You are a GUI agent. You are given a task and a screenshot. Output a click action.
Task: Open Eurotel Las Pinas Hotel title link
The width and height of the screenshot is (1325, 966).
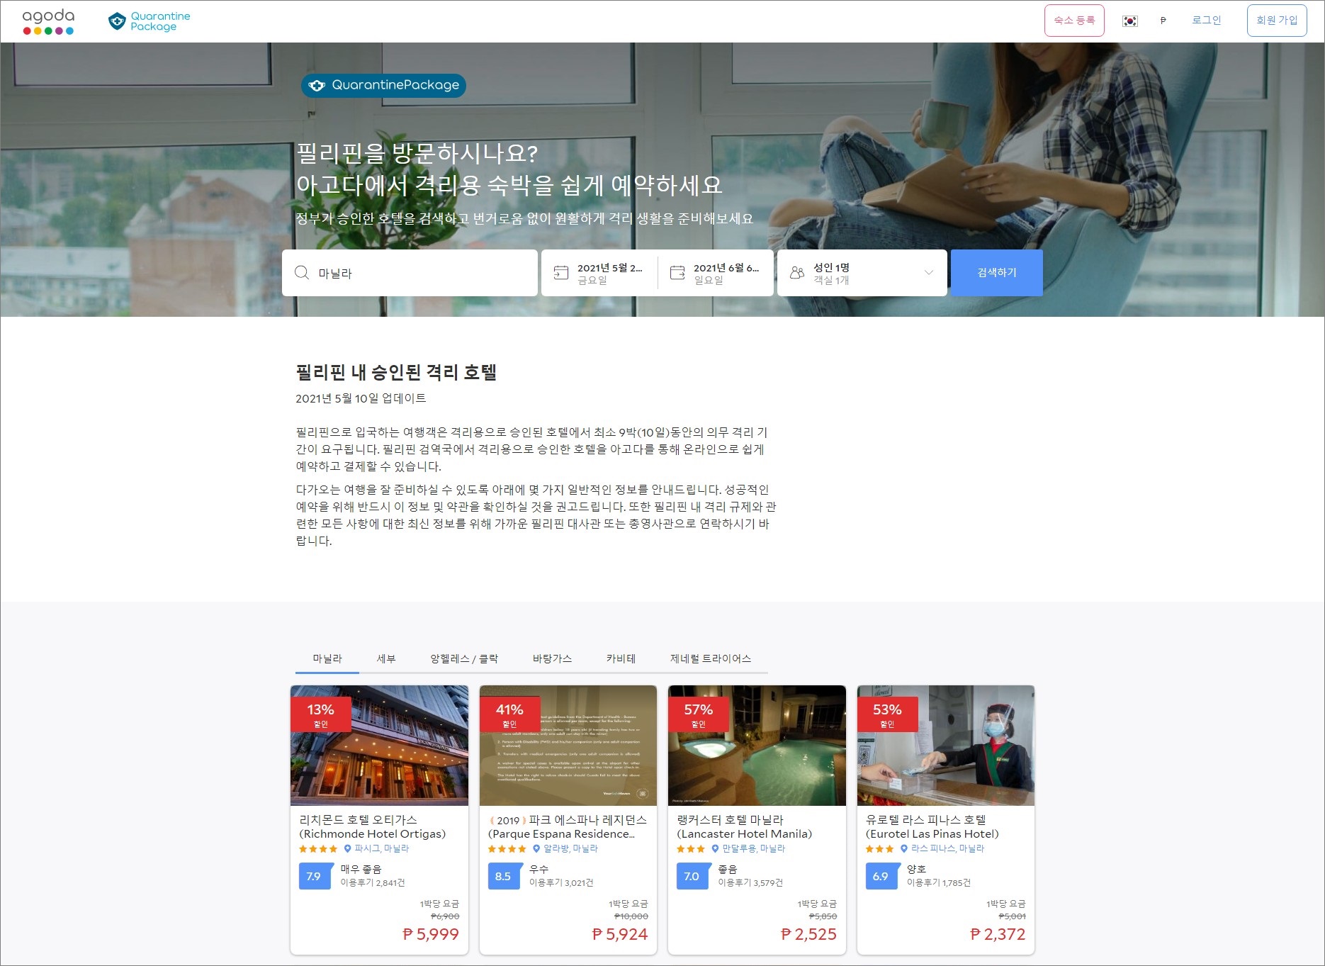[932, 827]
